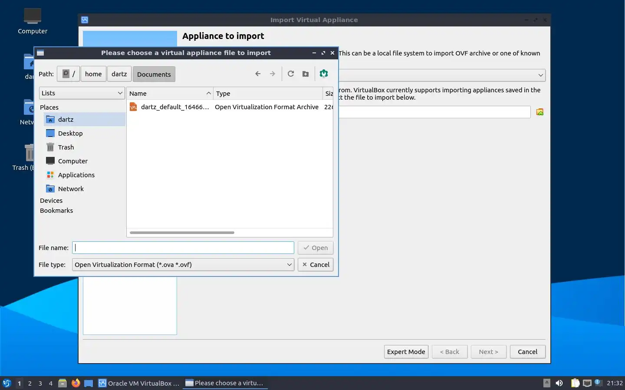Click the removable media eject tray icon
The width and height of the screenshot is (625, 390).
pos(547,383)
